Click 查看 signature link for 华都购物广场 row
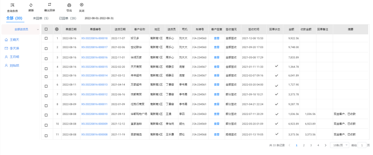The image size is (373, 155). (x=217, y=114)
